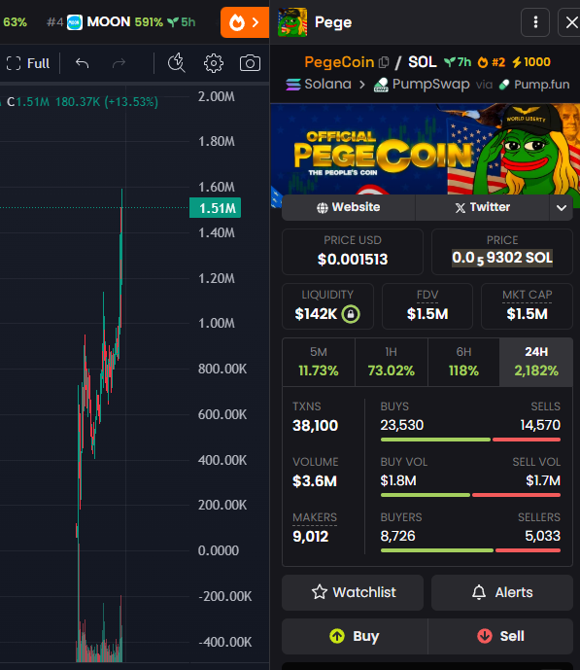
Task: Click the PumpSwap DEX link
Action: [x=422, y=85]
